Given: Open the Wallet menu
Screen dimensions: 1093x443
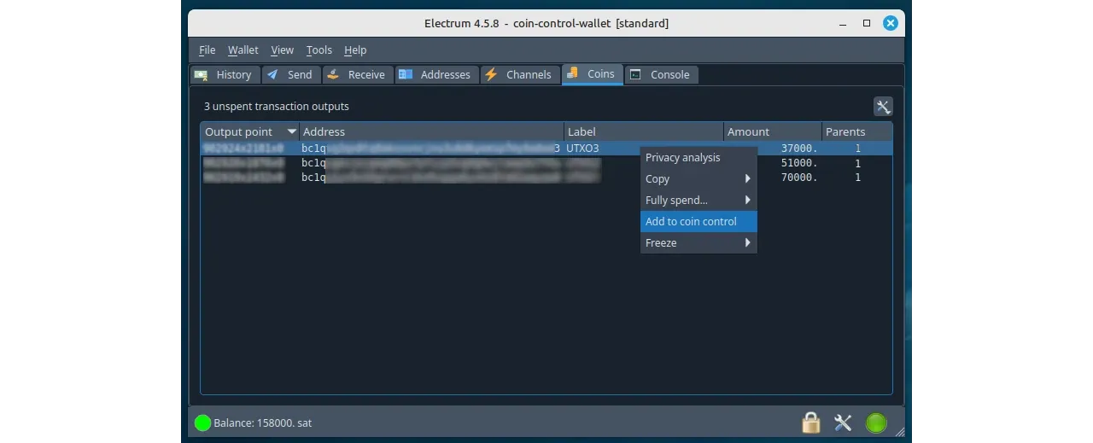Looking at the screenshot, I should pyautogui.click(x=243, y=50).
